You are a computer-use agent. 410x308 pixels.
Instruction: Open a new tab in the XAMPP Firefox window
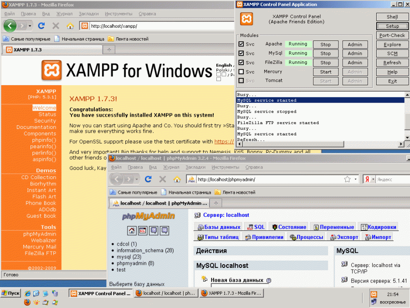(x=109, y=50)
